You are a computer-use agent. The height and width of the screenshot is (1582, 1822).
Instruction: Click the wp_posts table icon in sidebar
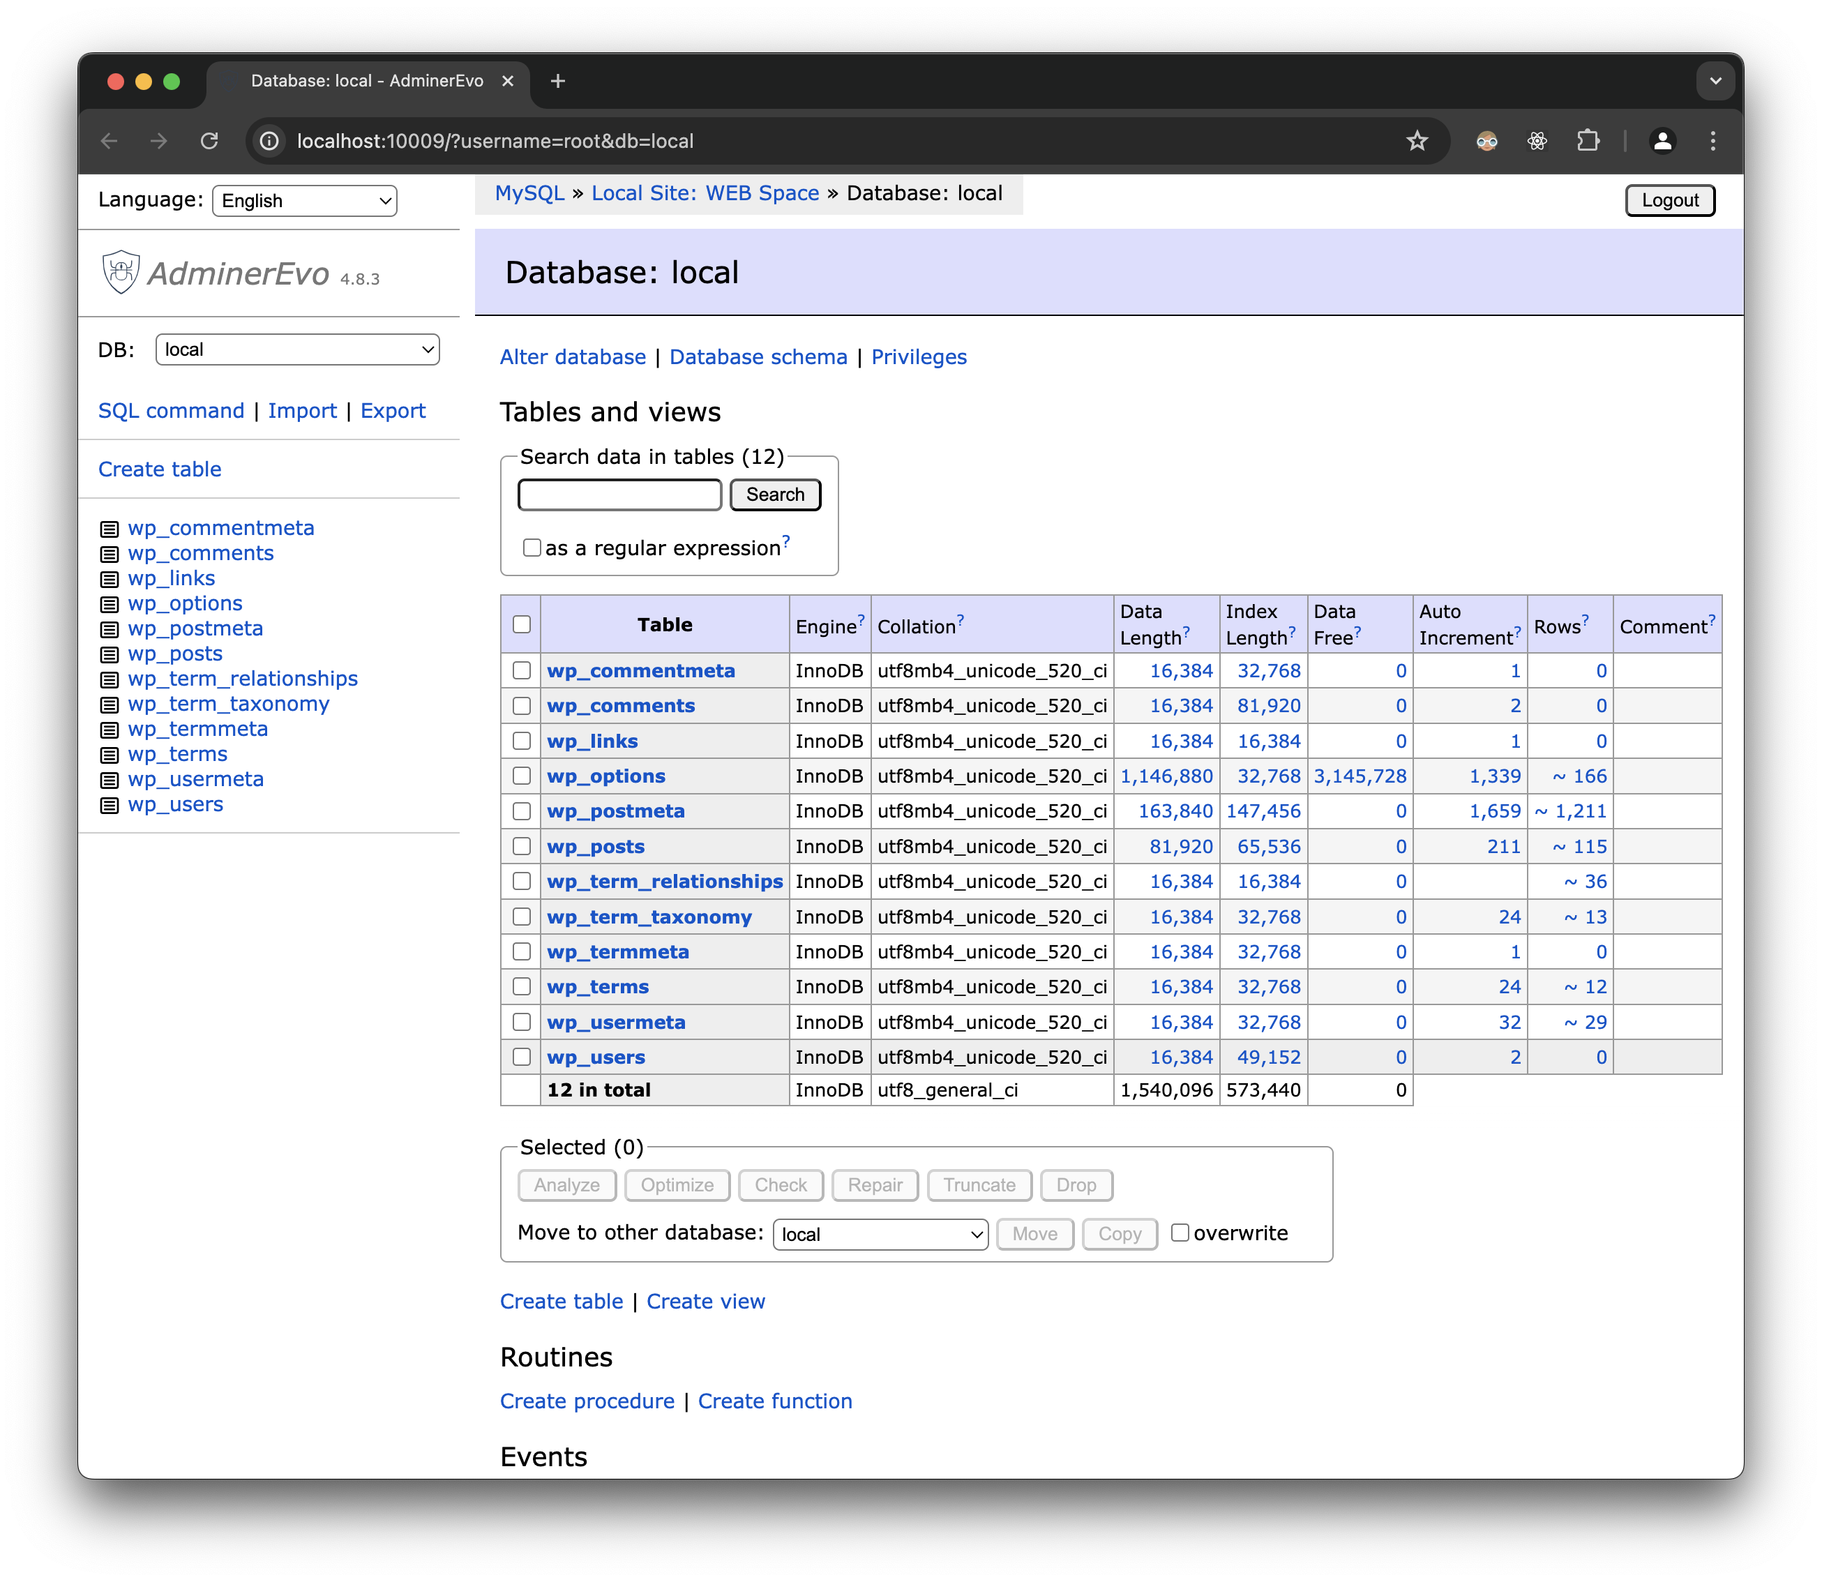click(110, 655)
